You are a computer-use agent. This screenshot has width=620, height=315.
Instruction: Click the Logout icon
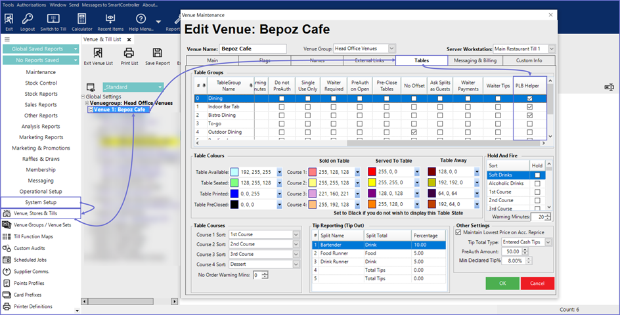[28, 20]
